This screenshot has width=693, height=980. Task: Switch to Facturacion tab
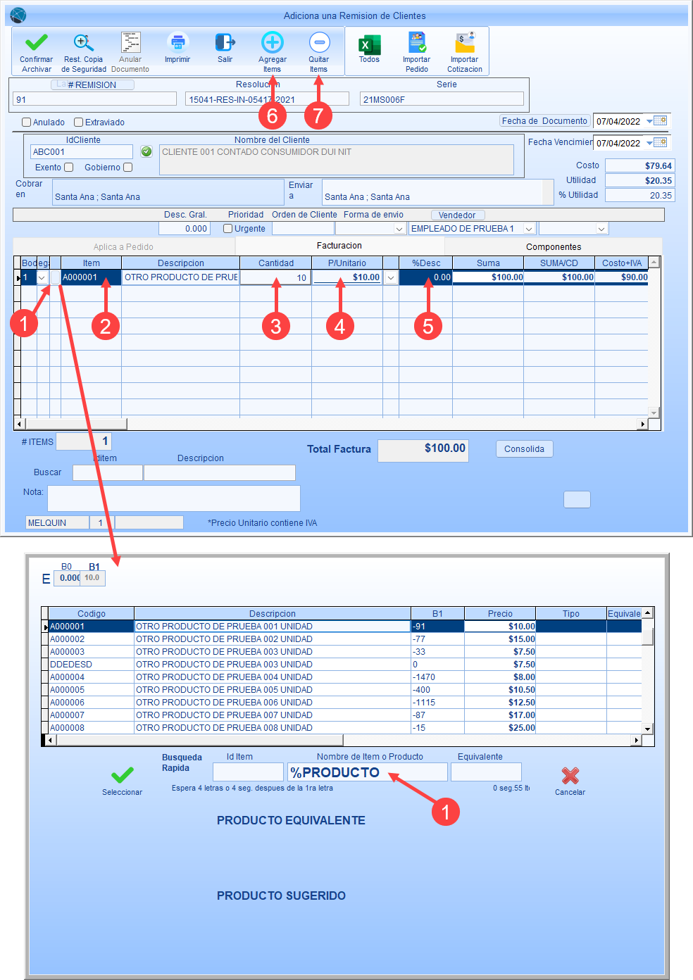[x=339, y=246]
